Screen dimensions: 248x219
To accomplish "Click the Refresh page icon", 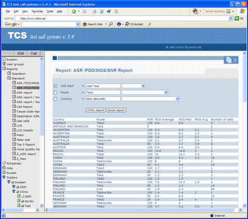I will [102, 11].
